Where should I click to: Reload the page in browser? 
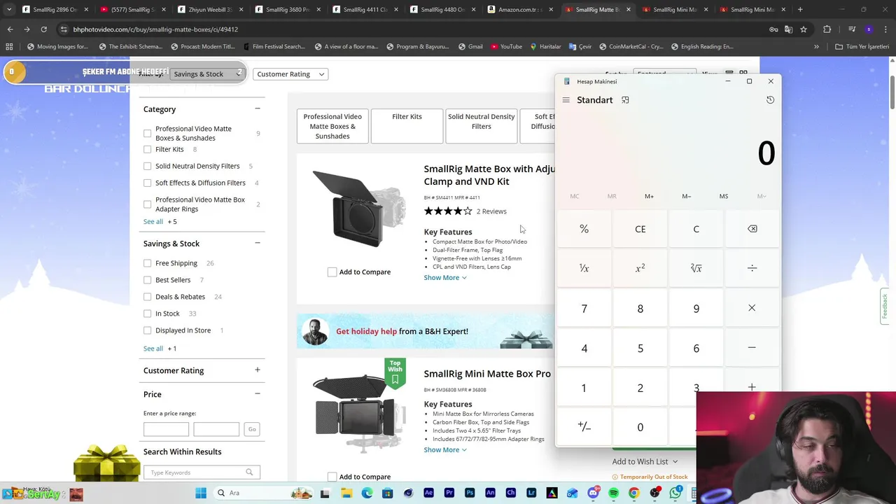(43, 29)
